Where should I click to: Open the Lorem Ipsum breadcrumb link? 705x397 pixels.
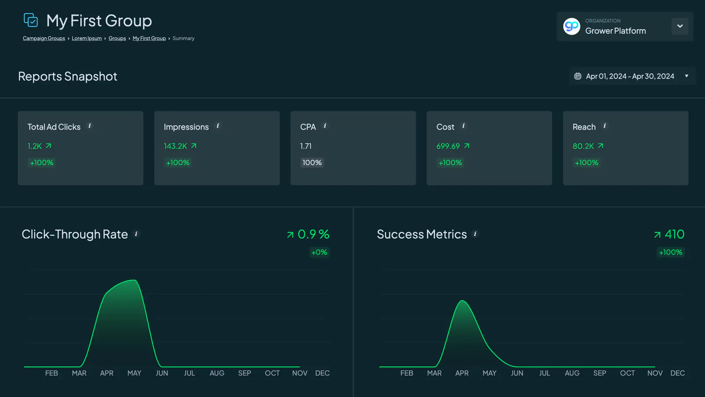click(87, 38)
